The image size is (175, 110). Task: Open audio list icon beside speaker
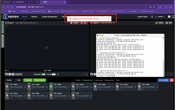9,70
